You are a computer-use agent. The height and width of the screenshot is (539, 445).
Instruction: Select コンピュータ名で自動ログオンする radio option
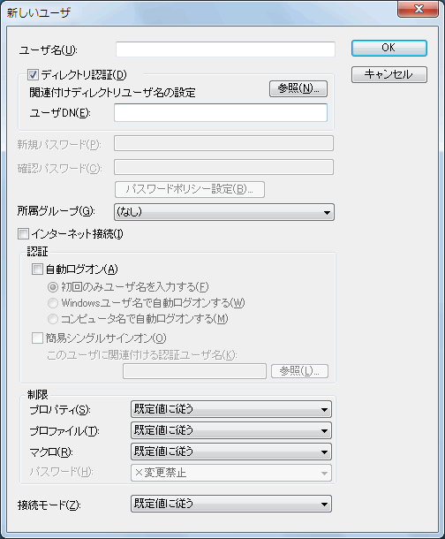click(x=53, y=319)
